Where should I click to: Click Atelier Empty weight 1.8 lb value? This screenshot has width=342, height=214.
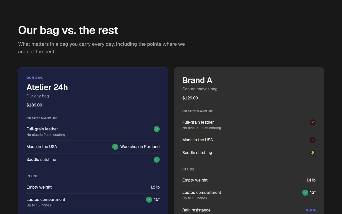[155, 187]
